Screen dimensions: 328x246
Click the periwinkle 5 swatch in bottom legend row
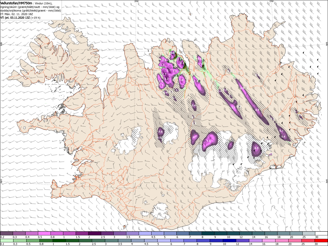[164, 241]
